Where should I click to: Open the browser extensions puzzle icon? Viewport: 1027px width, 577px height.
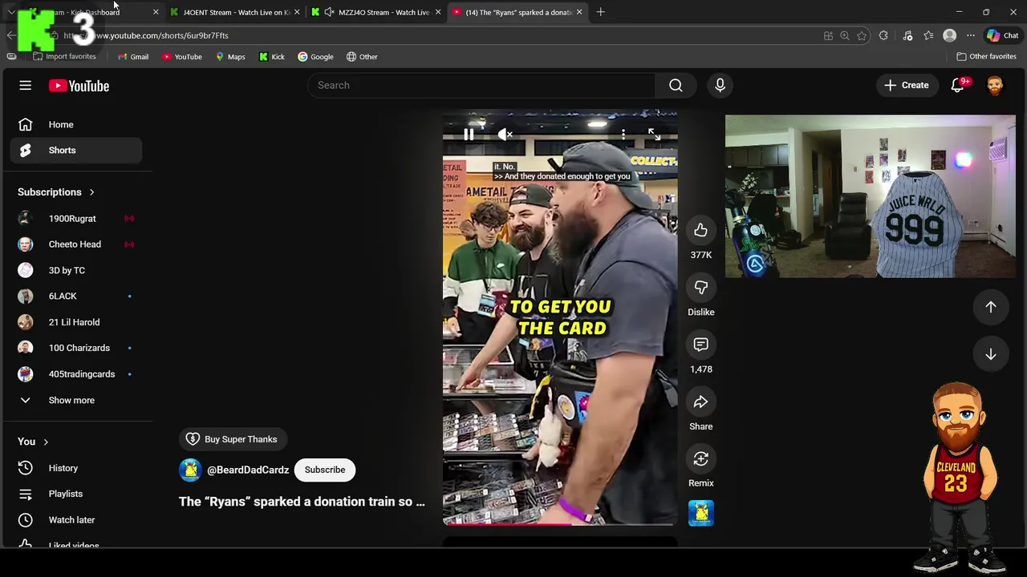883,35
